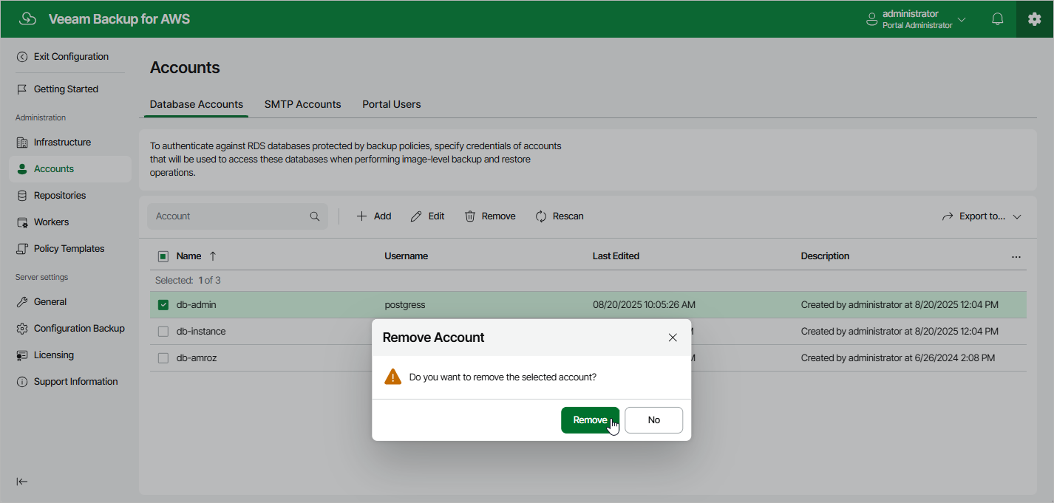
Task: Expand the Export to dropdown chevron
Action: pos(1017,217)
